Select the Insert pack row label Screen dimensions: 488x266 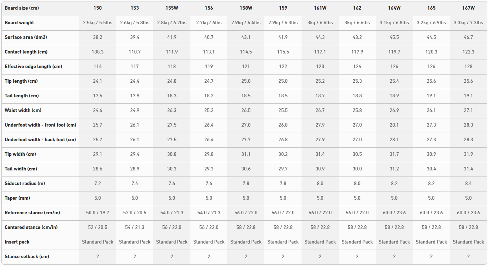17,242
